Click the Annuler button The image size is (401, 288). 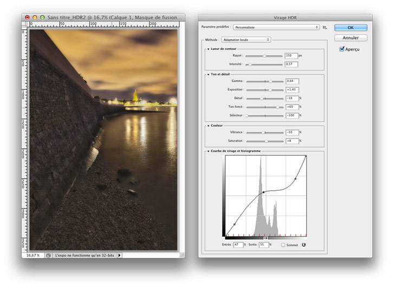click(x=351, y=38)
